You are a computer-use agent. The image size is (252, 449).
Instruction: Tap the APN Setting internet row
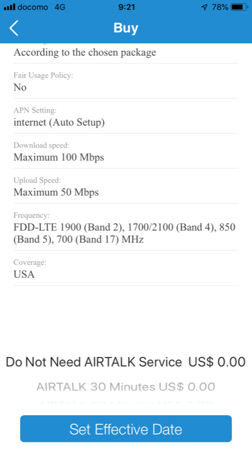(126, 116)
